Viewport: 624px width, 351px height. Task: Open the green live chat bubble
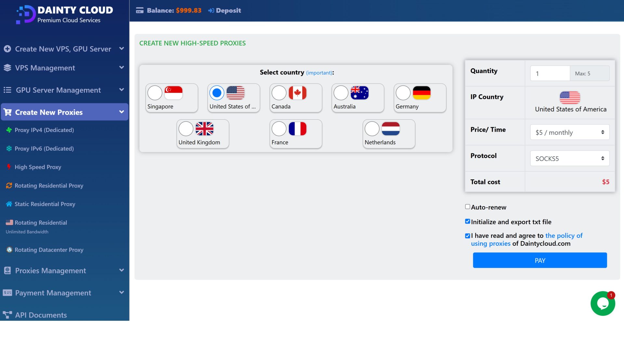click(603, 304)
